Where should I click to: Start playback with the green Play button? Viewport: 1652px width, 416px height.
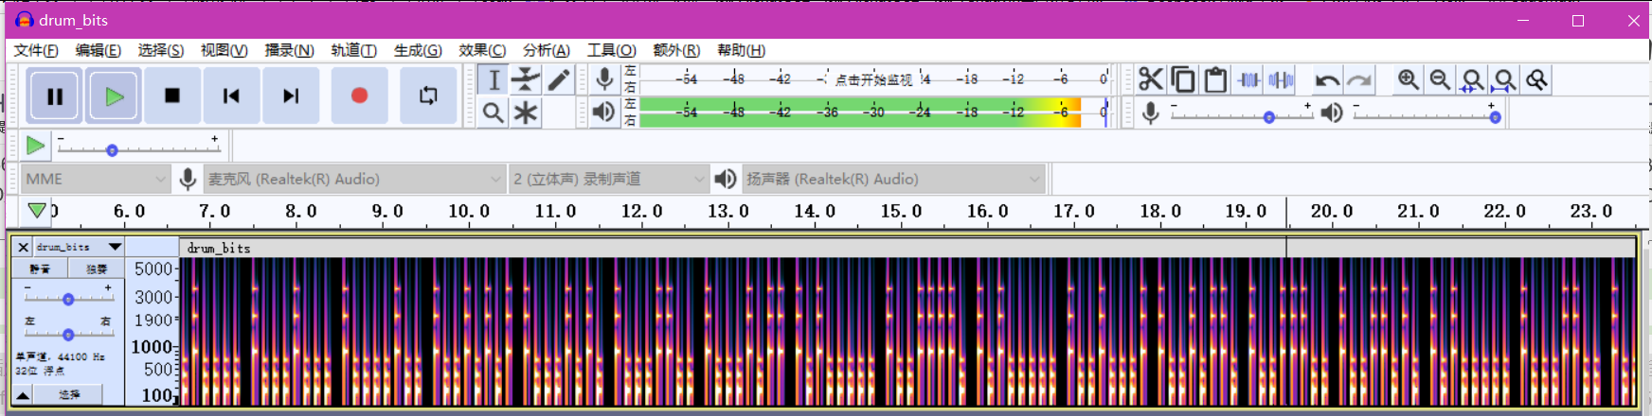(x=114, y=95)
